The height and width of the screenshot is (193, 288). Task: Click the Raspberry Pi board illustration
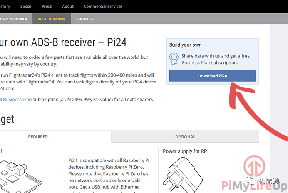pos(21,176)
